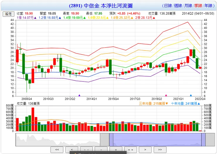Click the 1.2倍:16.88元 blue legend entry
This screenshot has height=154, width=217.
coord(50,18)
